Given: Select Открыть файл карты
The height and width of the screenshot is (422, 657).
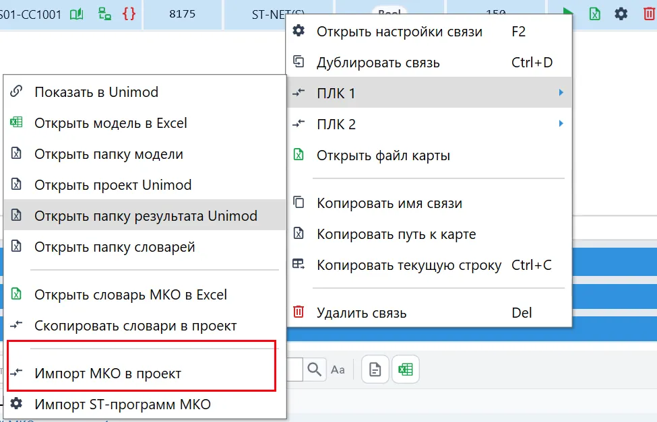Looking at the screenshot, I should pos(429,155).
